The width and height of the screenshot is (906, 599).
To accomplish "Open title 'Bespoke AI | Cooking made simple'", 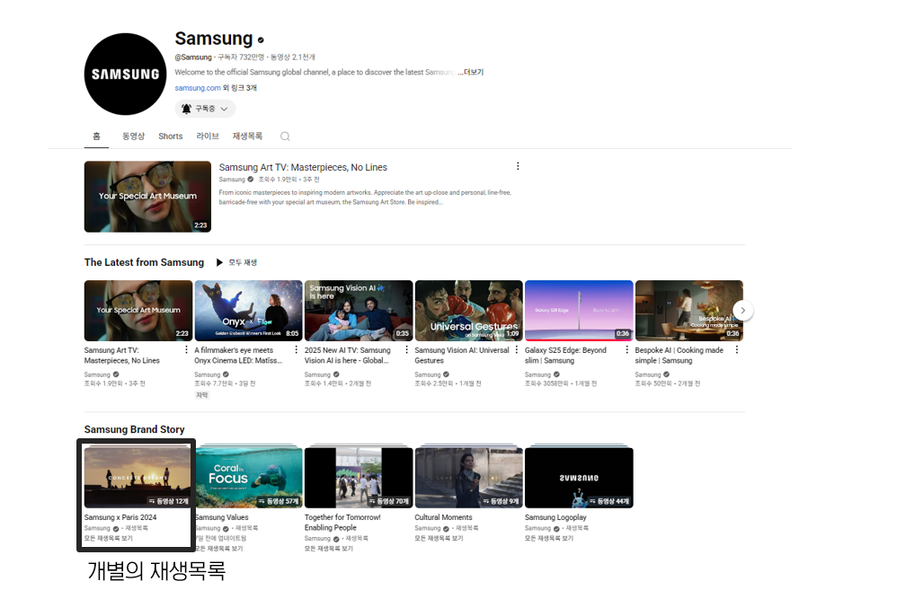I will (x=679, y=356).
